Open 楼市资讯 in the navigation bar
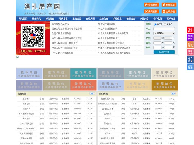 coord(36,19)
